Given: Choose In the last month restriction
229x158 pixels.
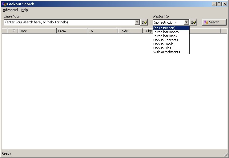Looking at the screenshot, I should (171, 32).
